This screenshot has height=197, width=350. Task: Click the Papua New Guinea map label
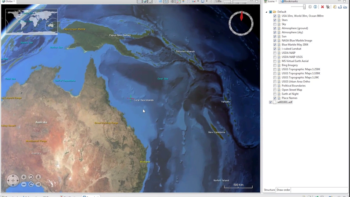click(120, 35)
